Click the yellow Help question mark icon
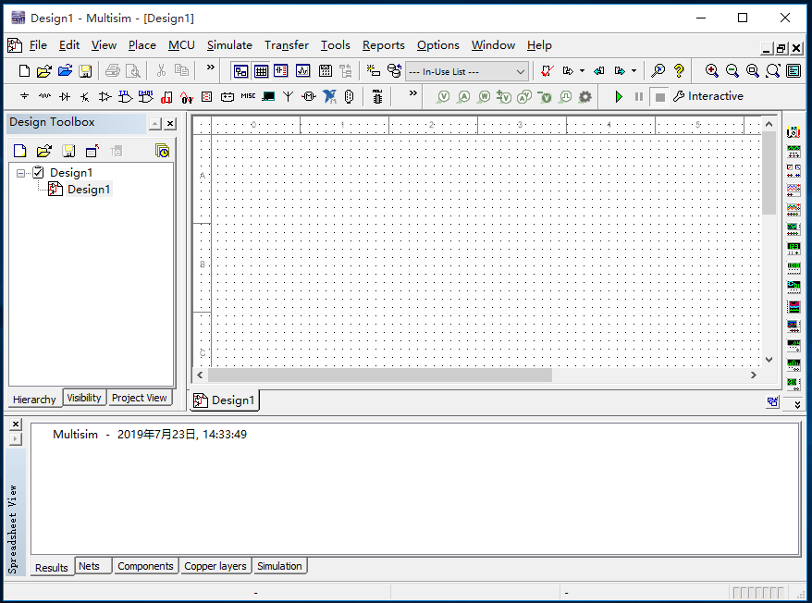 tap(679, 71)
